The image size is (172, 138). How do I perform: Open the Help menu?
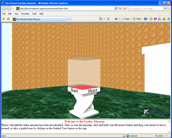point(41,14)
